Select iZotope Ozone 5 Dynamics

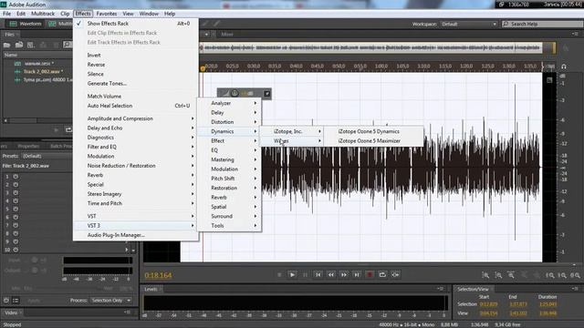(x=373, y=131)
